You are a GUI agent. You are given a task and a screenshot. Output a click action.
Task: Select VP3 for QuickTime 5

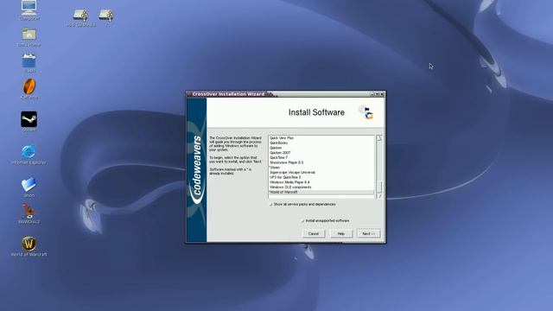321,177
